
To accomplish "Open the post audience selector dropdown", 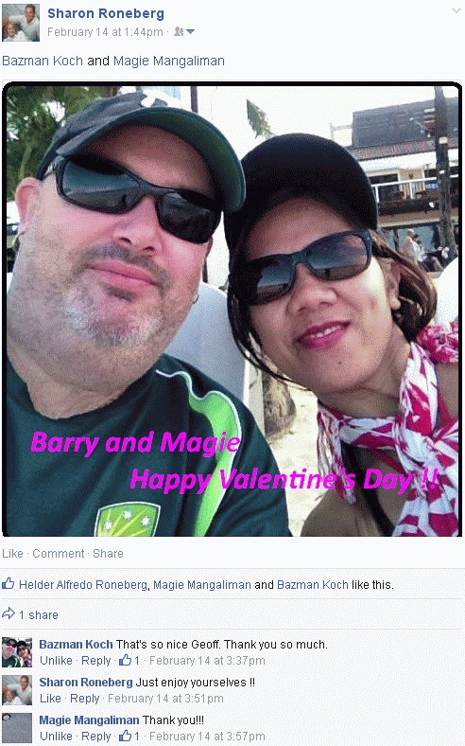I will click(x=184, y=32).
